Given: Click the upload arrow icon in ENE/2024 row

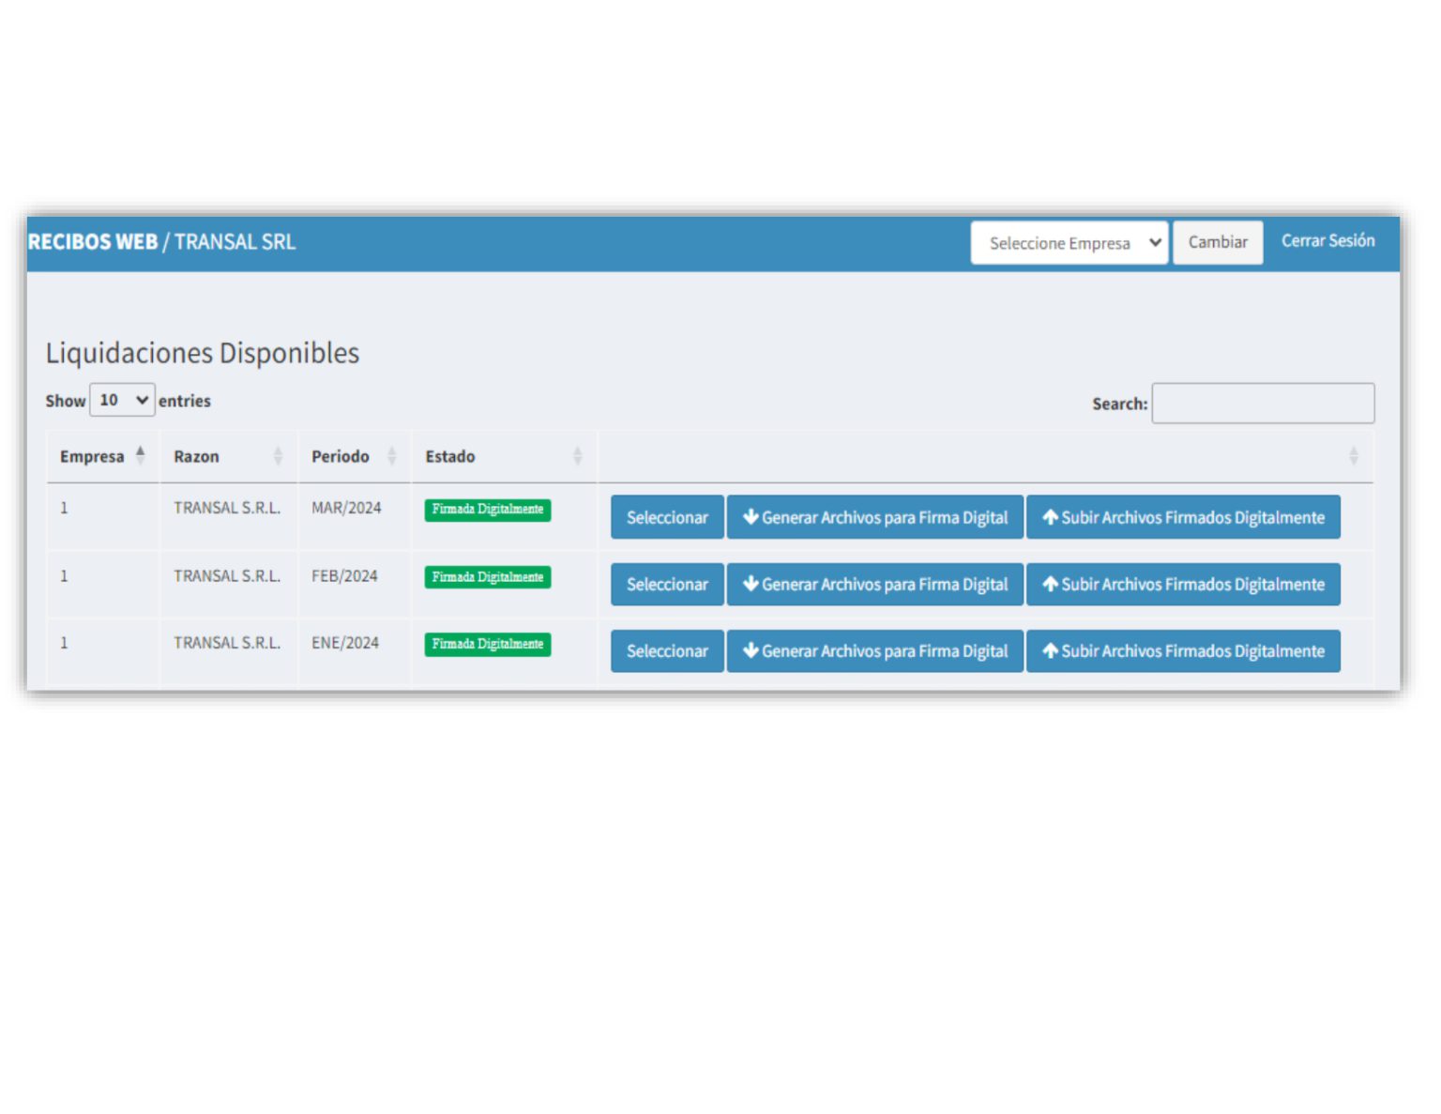Looking at the screenshot, I should pyautogui.click(x=1051, y=650).
